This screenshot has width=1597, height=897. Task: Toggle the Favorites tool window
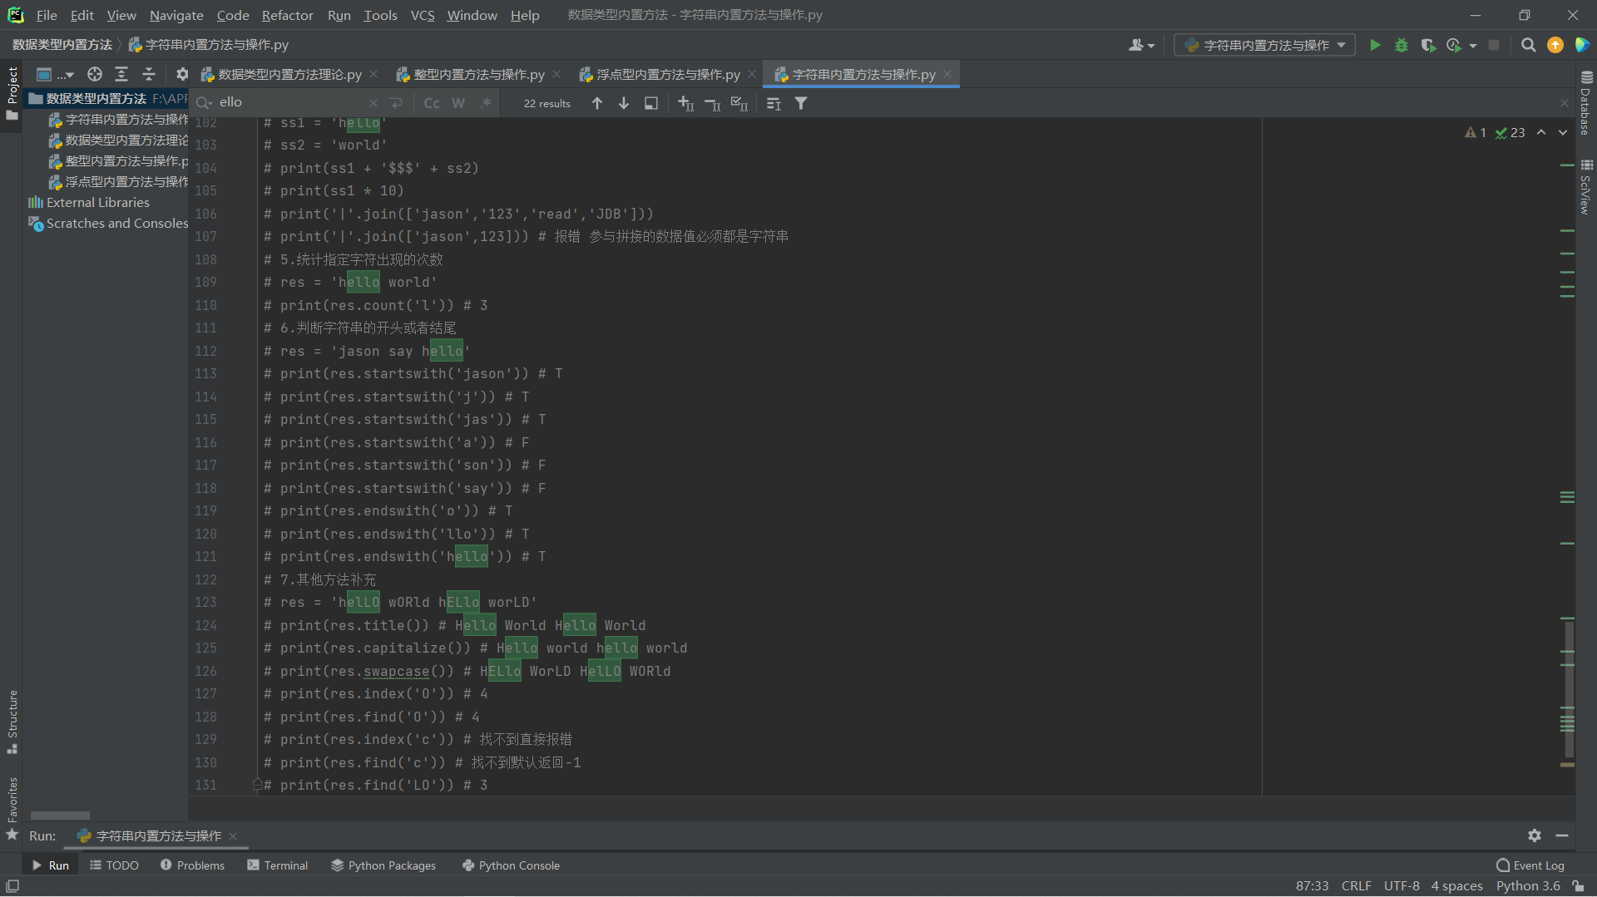pyautogui.click(x=12, y=808)
